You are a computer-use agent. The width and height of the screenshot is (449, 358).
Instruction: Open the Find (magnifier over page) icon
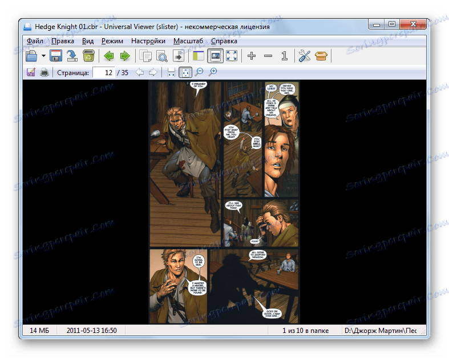pyautogui.click(x=162, y=56)
